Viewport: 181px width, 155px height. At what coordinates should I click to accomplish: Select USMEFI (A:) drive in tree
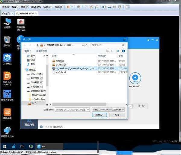(x=35, y=74)
